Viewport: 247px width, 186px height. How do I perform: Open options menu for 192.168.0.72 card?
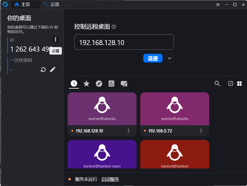pos(201,131)
